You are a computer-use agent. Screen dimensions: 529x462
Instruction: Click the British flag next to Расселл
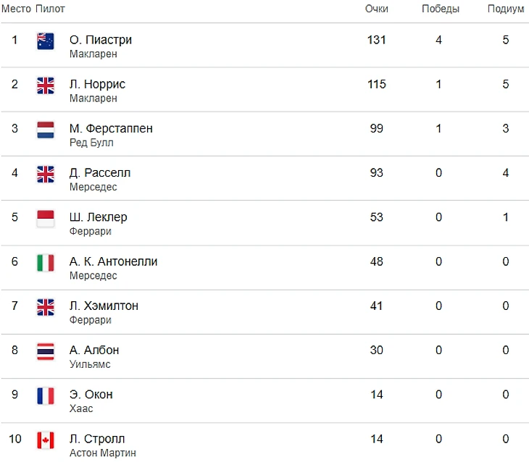coord(46,175)
